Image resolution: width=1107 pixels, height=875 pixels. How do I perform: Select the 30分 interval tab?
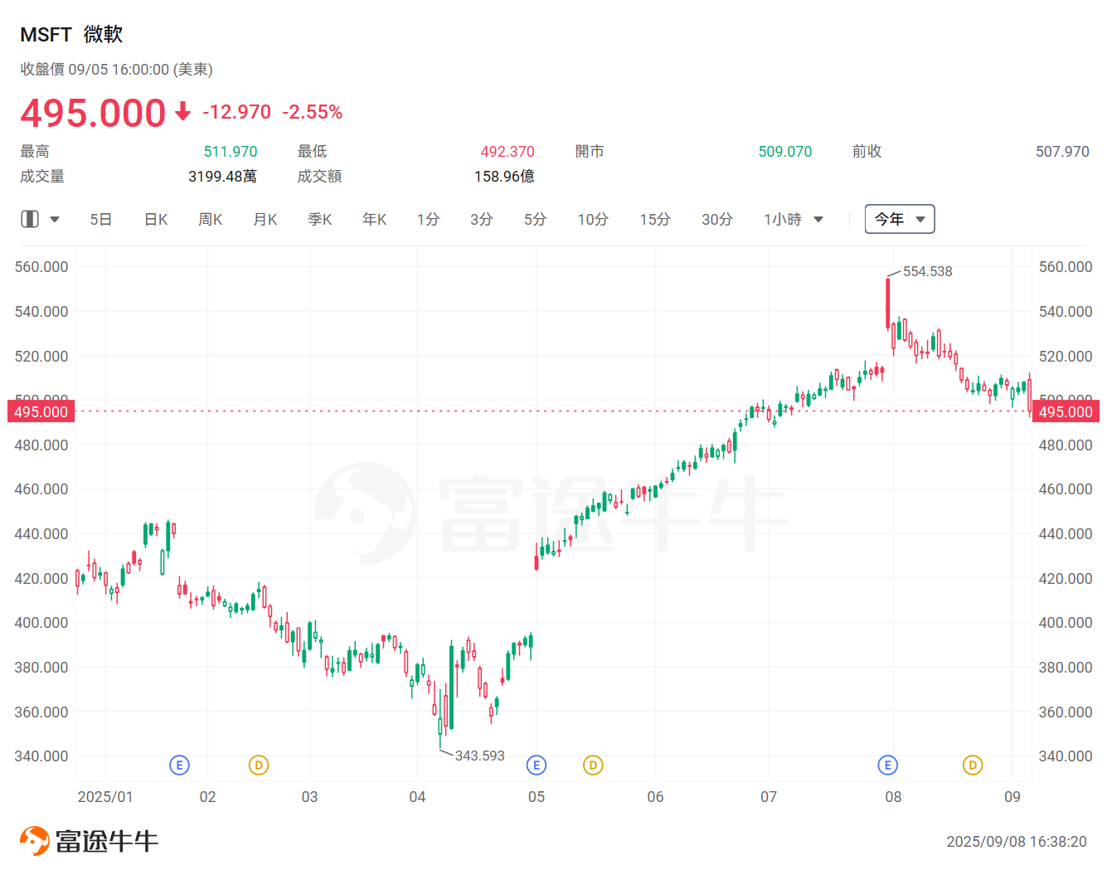[x=716, y=218]
